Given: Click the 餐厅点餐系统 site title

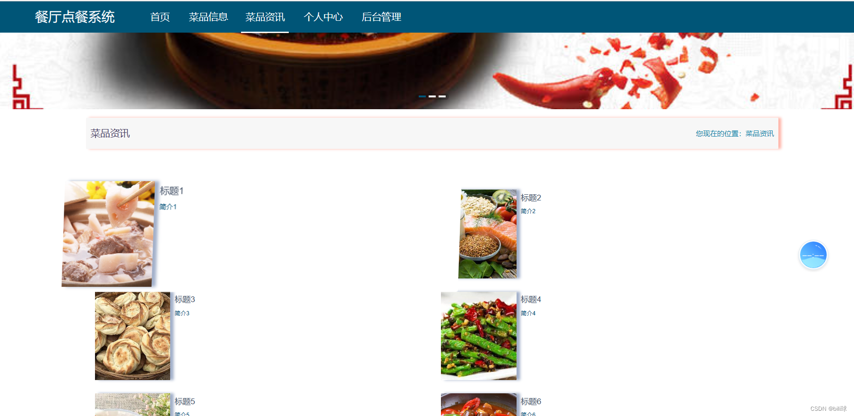Looking at the screenshot, I should pos(75,17).
